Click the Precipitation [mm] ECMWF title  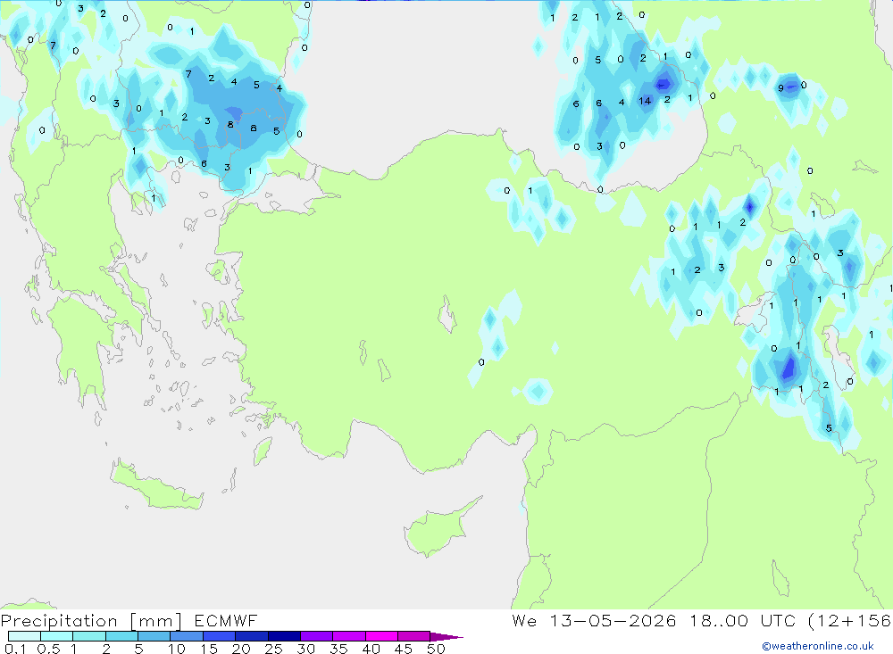pos(129,620)
